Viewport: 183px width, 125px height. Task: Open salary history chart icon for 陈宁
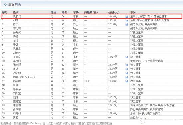tap(127, 24)
